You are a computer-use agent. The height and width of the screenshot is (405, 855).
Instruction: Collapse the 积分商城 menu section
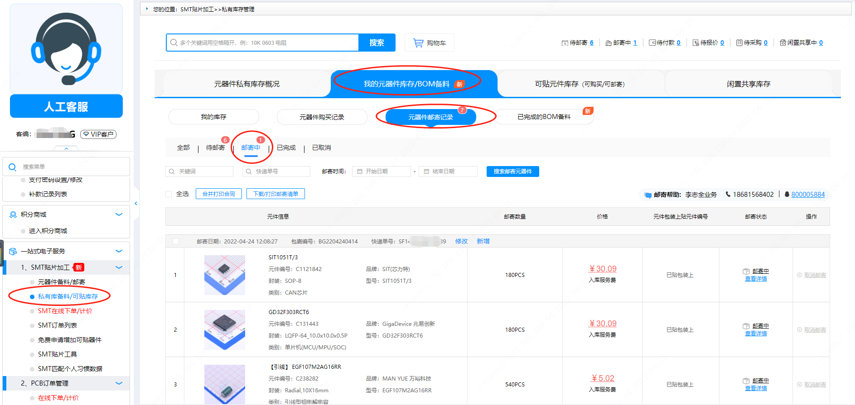pyautogui.click(x=119, y=214)
